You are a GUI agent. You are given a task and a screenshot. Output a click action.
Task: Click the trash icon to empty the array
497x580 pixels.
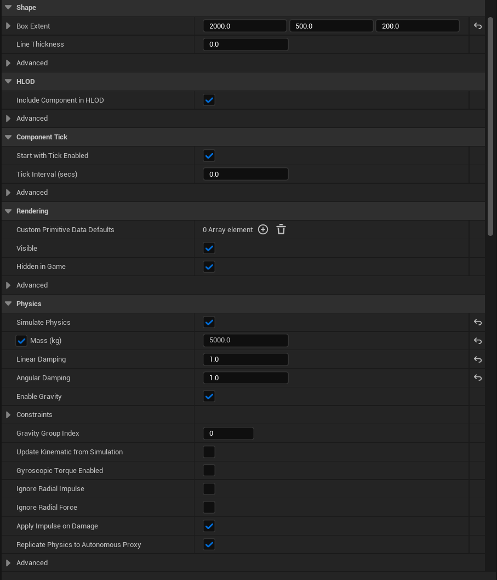[281, 229]
